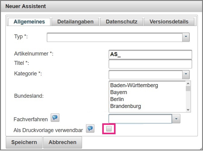The width and height of the screenshot is (203, 155).
Task: Click the Speichern button
Action: click(24, 142)
